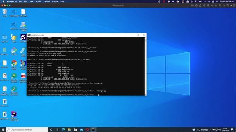The height and width of the screenshot is (132, 236).
Task: Open the Edit menu in the macOS menu bar
Action: (x=25, y=1)
